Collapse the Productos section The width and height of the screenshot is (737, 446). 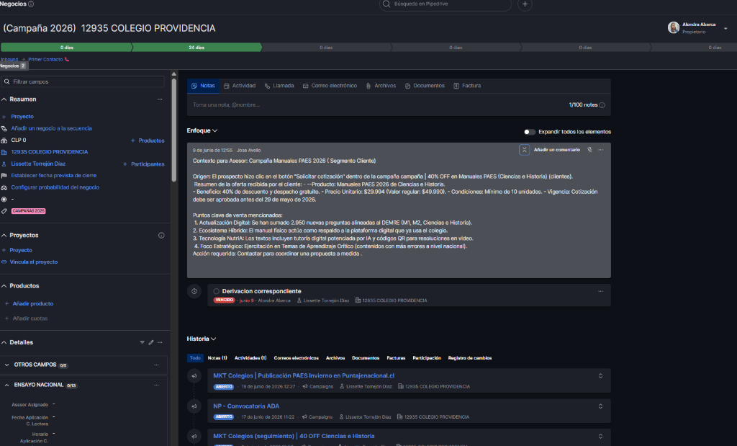click(4, 286)
